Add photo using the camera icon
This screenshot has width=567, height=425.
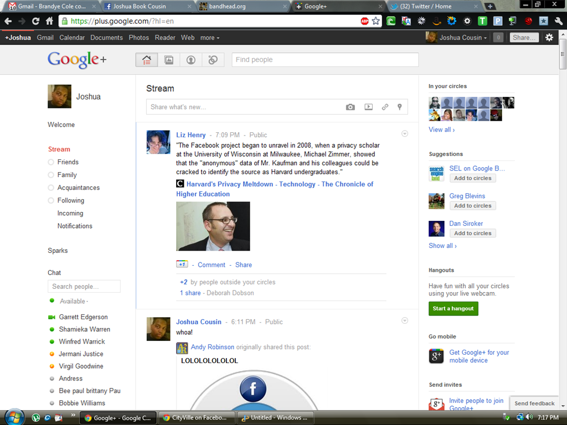coord(350,107)
